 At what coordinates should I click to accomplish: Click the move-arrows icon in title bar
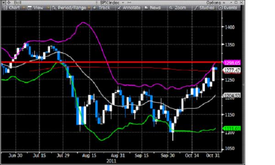9,2
